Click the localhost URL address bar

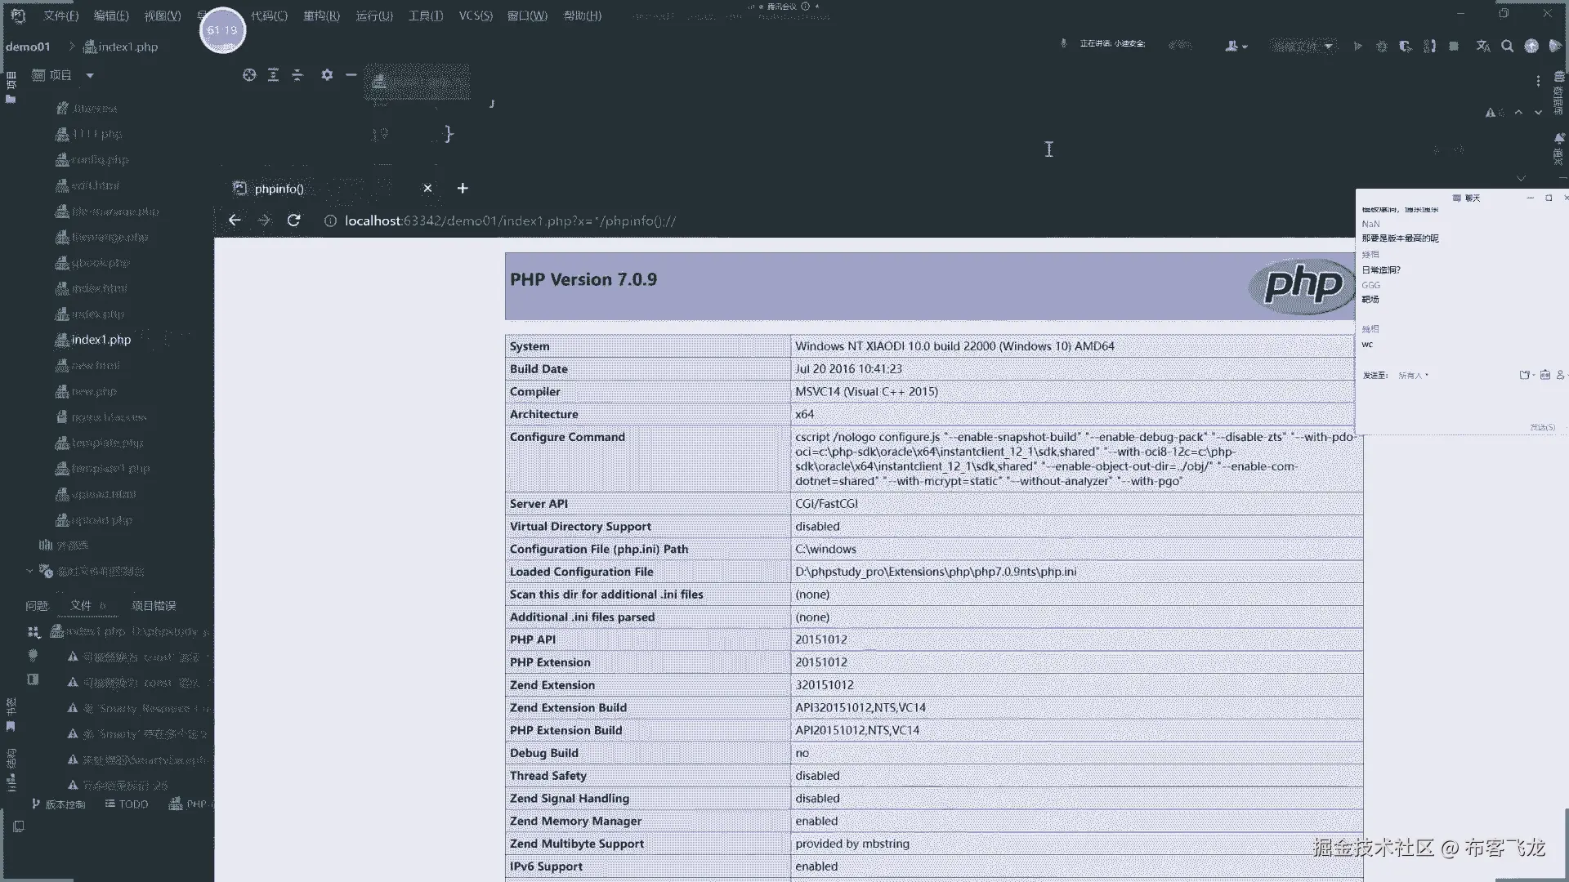click(x=510, y=221)
